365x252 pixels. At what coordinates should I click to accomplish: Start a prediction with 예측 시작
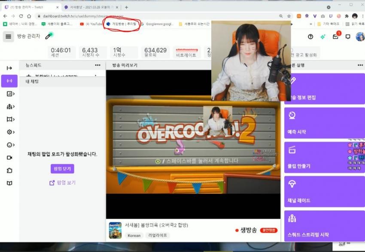click(x=325, y=123)
